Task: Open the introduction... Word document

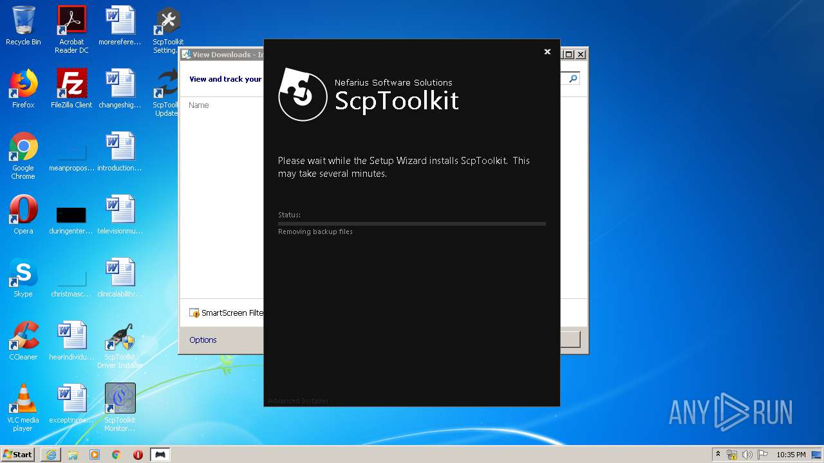Action: pos(120,152)
